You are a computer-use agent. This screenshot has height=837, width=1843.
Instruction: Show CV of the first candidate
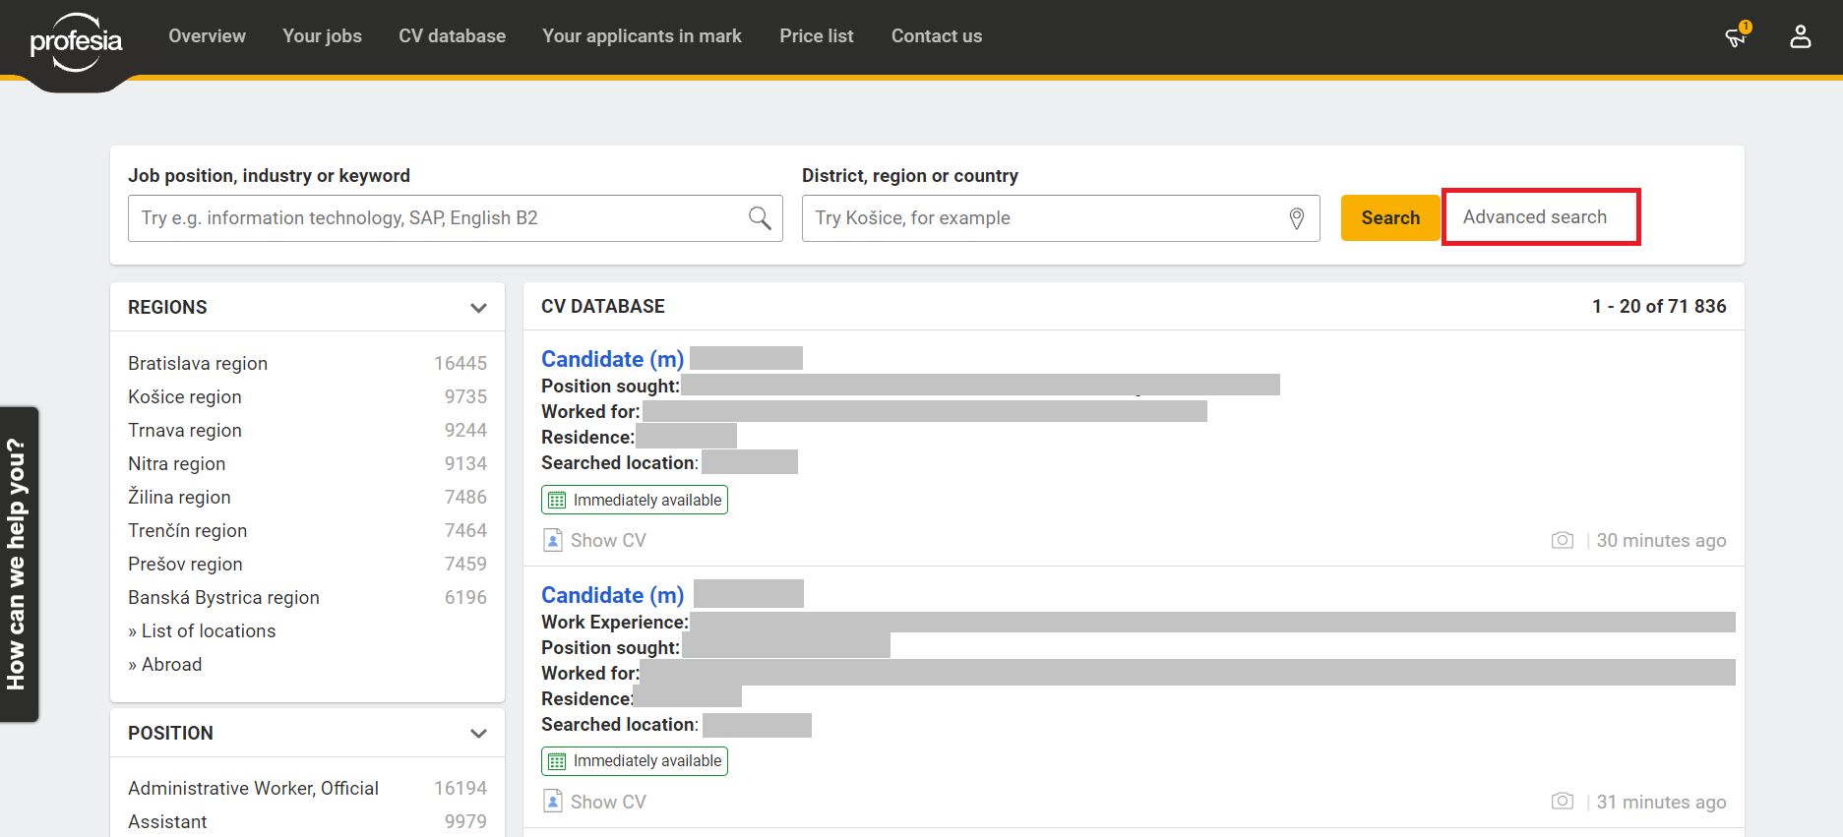click(x=608, y=540)
